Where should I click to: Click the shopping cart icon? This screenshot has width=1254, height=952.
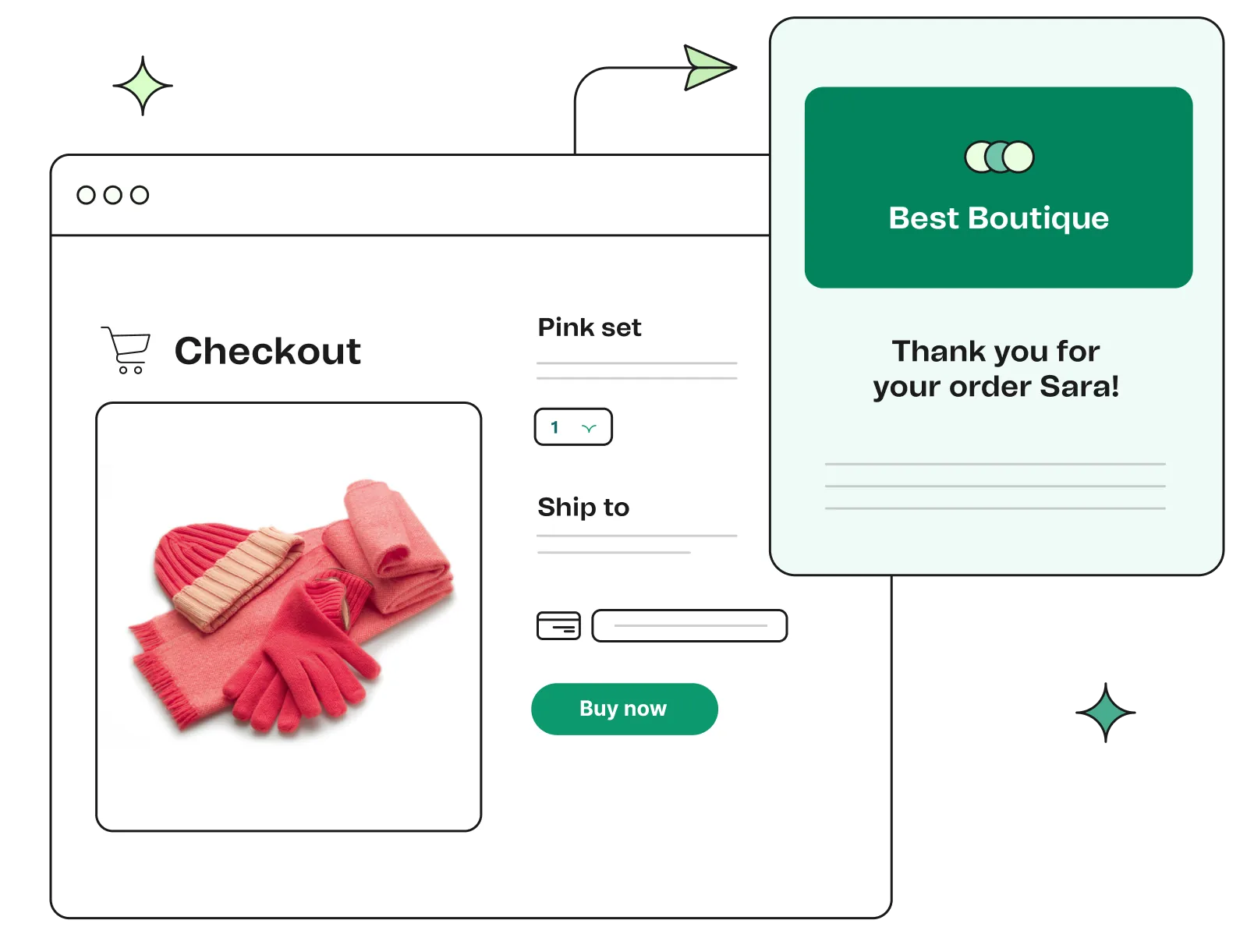click(x=126, y=350)
